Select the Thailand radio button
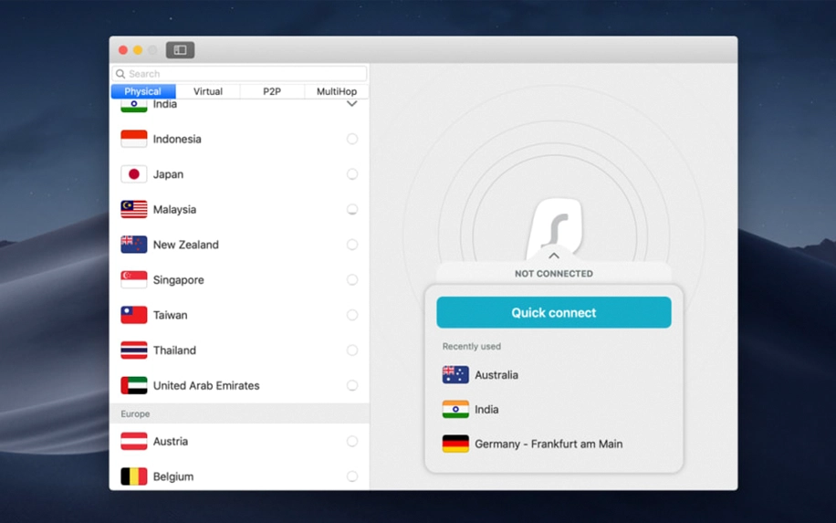 [x=352, y=350]
